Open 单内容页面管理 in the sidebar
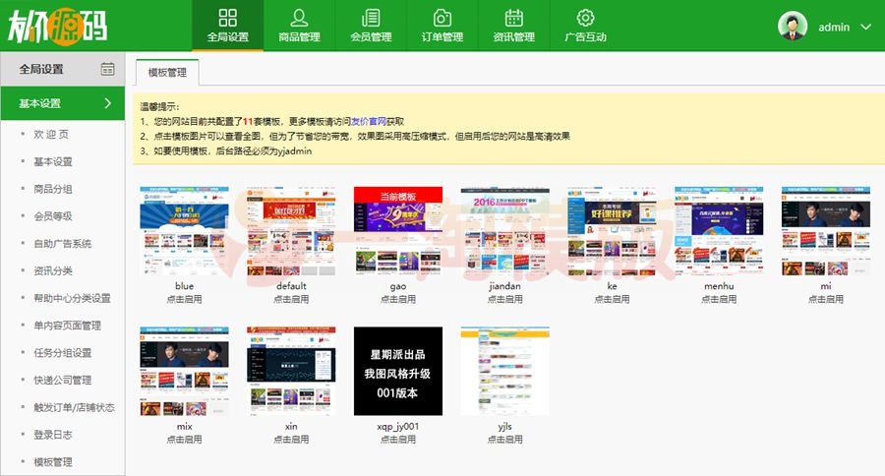This screenshot has width=885, height=476. tap(67, 326)
